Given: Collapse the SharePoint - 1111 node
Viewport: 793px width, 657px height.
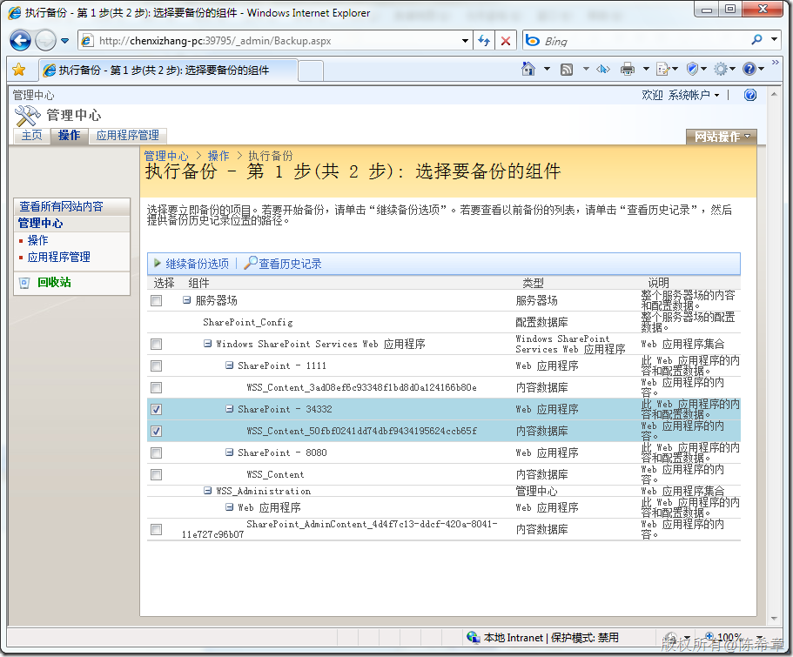Looking at the screenshot, I should tap(230, 365).
